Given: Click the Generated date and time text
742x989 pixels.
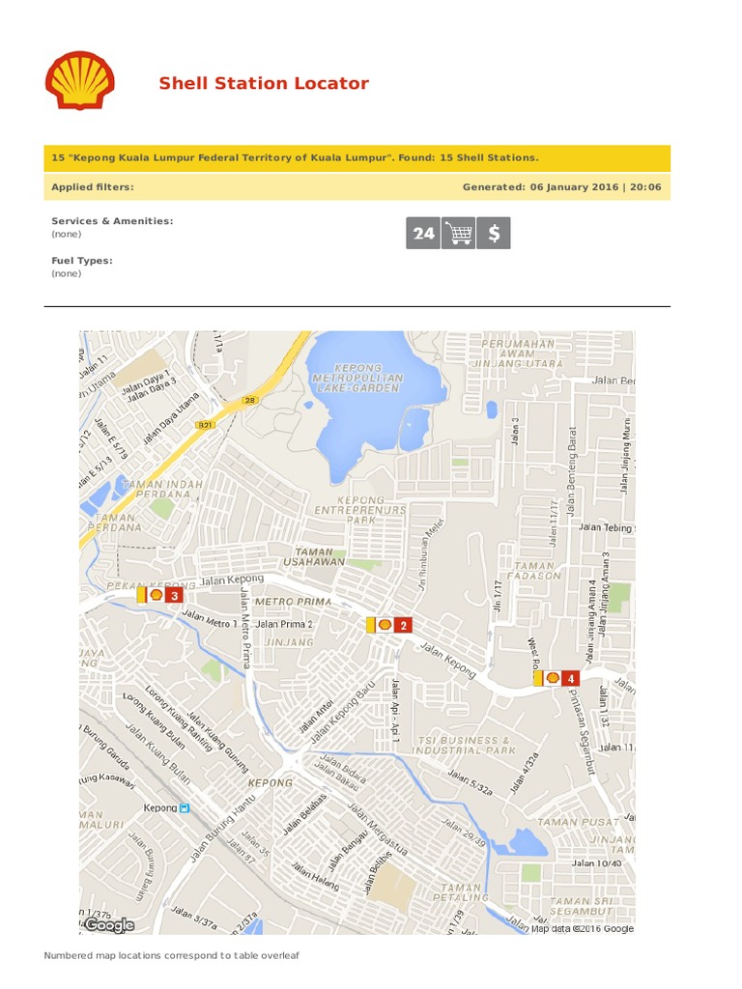Looking at the screenshot, I should 561,187.
